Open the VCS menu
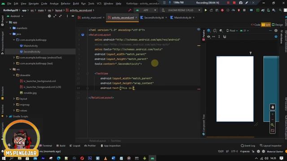The width and height of the screenshot is (287, 161). pos(99,4)
